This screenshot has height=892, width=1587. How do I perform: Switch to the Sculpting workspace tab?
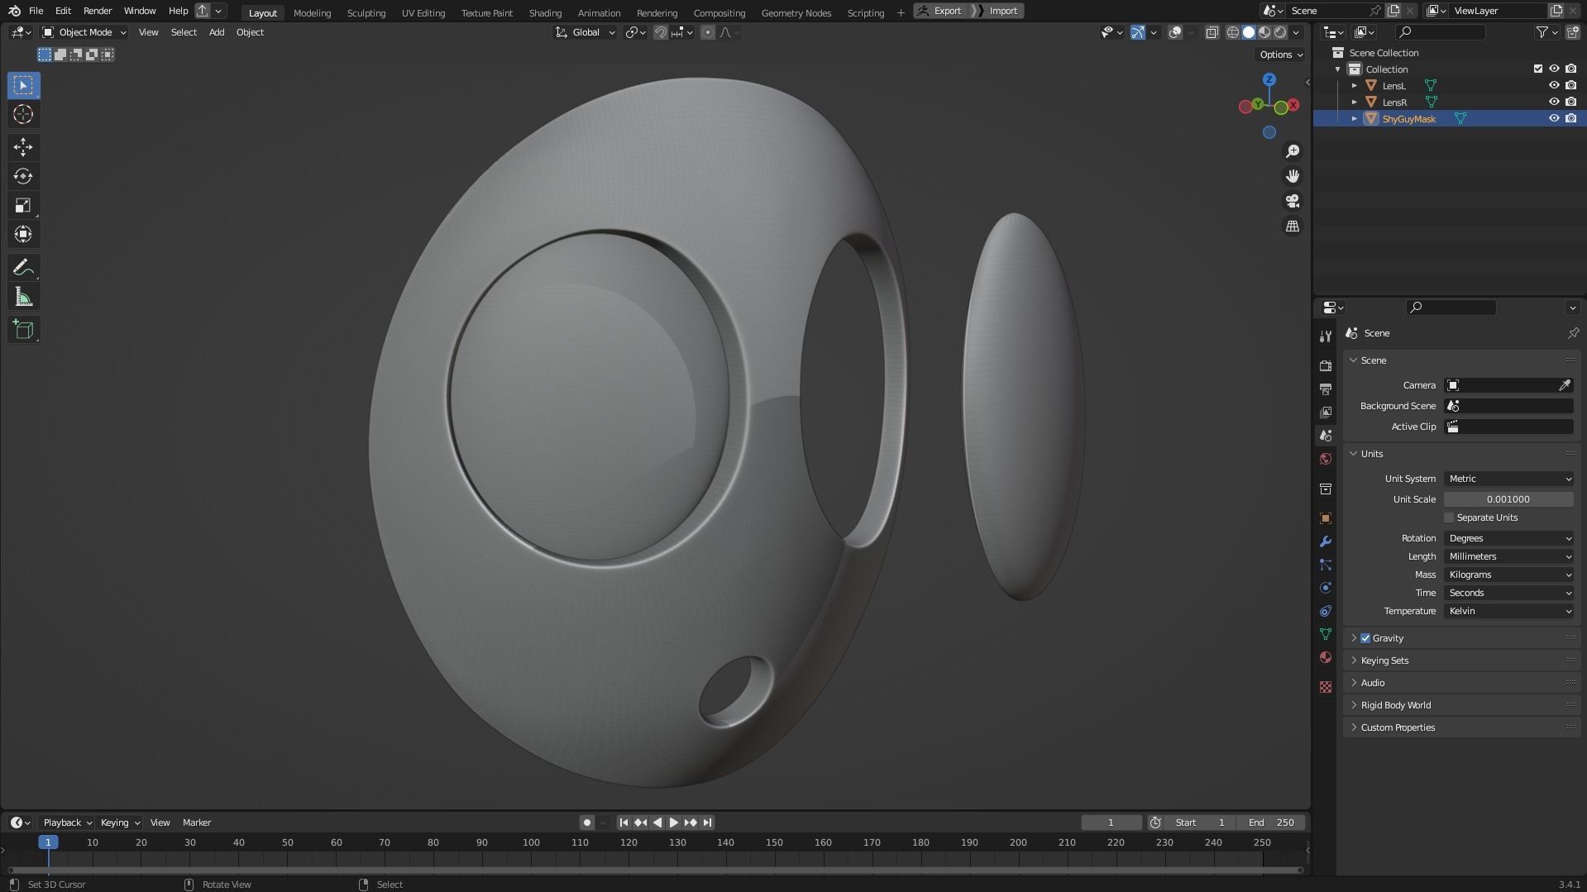pyautogui.click(x=366, y=12)
